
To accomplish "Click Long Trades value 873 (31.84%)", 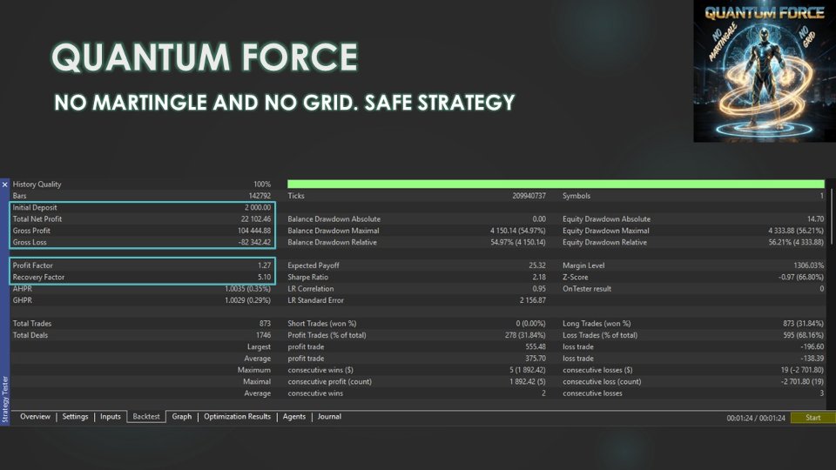I will 804,324.
